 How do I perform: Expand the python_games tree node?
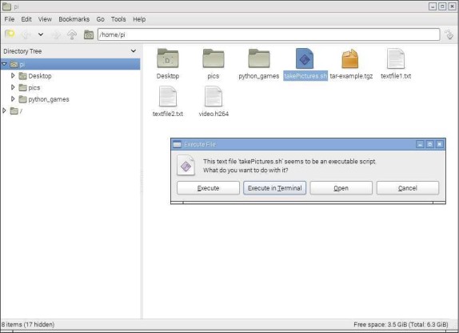click(13, 99)
